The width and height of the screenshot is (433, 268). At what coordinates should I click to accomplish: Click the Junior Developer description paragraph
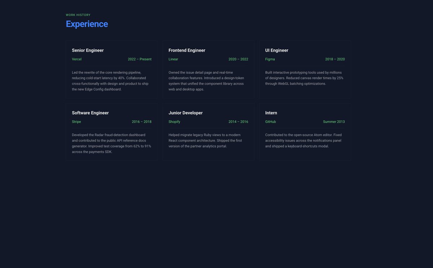pyautogui.click(x=208, y=141)
